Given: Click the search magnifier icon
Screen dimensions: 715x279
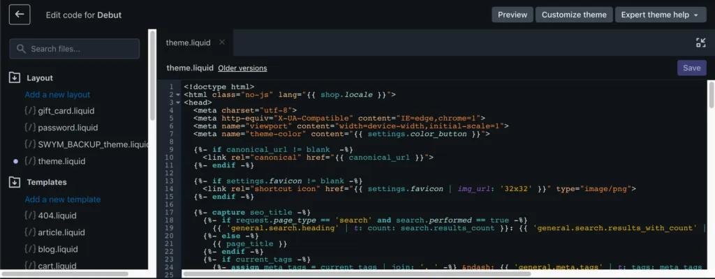Looking at the screenshot, I should tap(20, 49).
